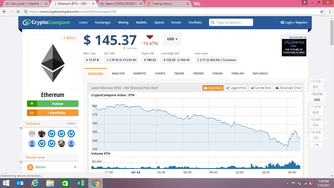Click the large Ethereum logo image
334x188 pixels.
(x=53, y=62)
